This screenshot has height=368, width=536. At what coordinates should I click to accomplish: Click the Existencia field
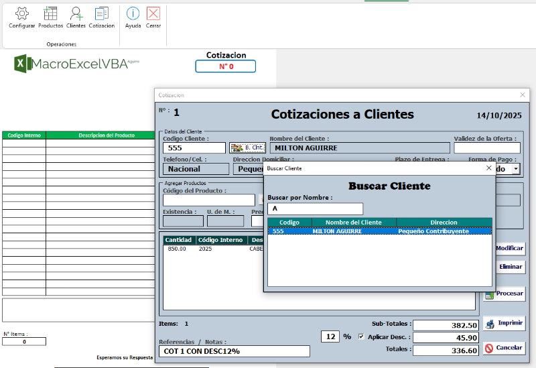[x=183, y=221]
